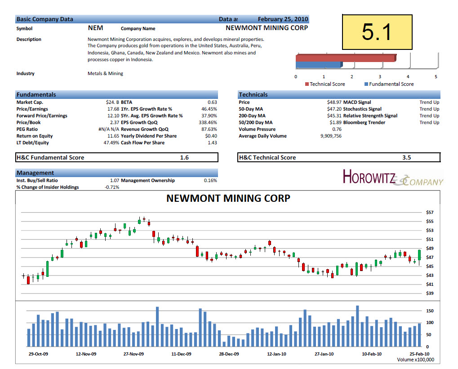Click the red Technical Score legend swatch
458x369 pixels.
tap(307, 84)
